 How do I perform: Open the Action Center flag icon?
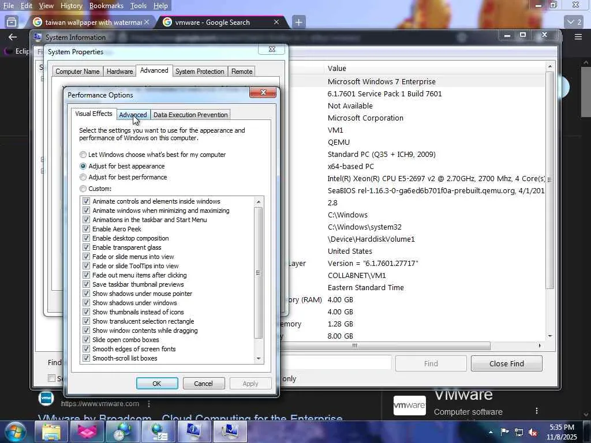[504, 431]
